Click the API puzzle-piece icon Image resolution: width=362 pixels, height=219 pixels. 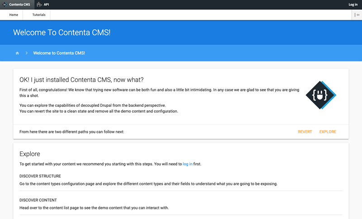click(39, 5)
